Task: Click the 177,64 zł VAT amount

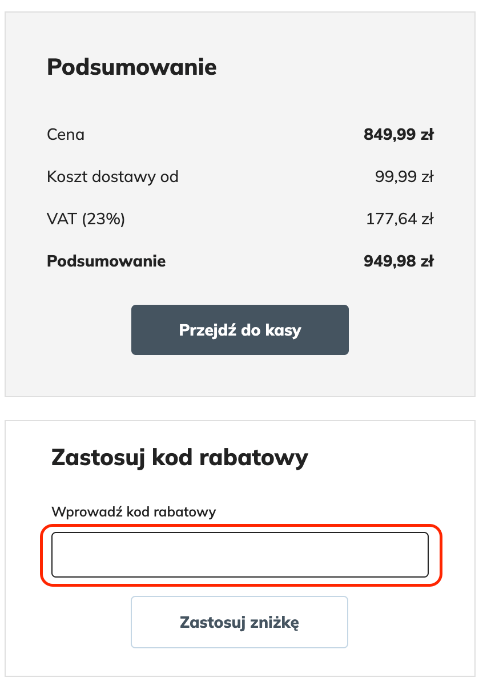Action: click(x=401, y=219)
